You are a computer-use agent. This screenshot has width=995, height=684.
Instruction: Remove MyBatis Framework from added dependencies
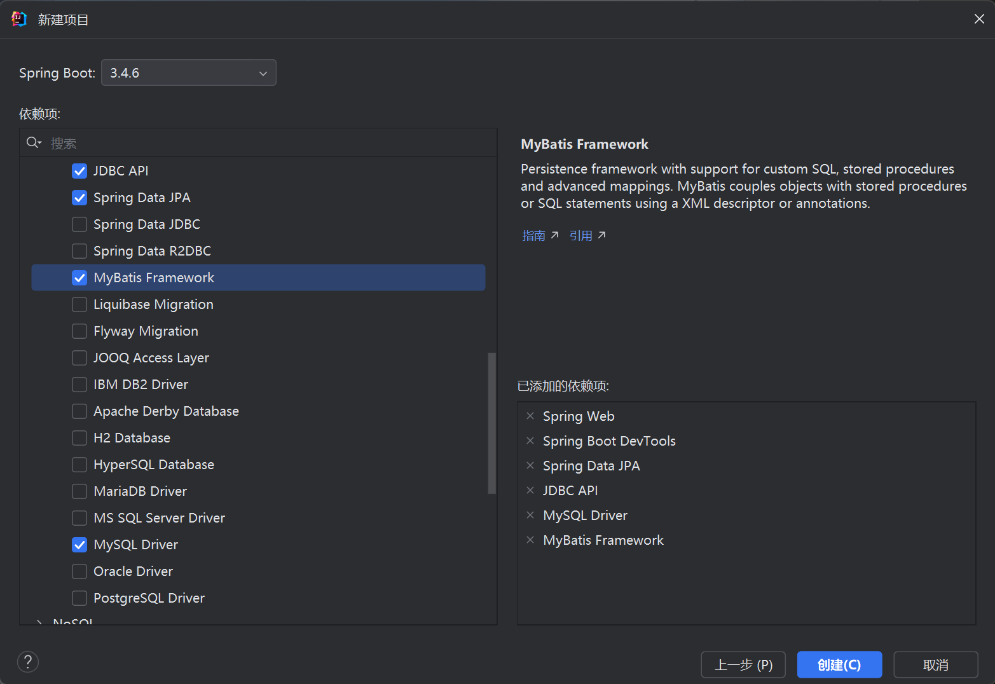pyautogui.click(x=530, y=540)
